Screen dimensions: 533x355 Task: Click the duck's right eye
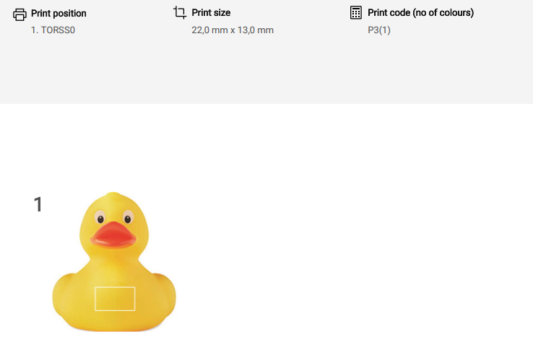tap(128, 218)
